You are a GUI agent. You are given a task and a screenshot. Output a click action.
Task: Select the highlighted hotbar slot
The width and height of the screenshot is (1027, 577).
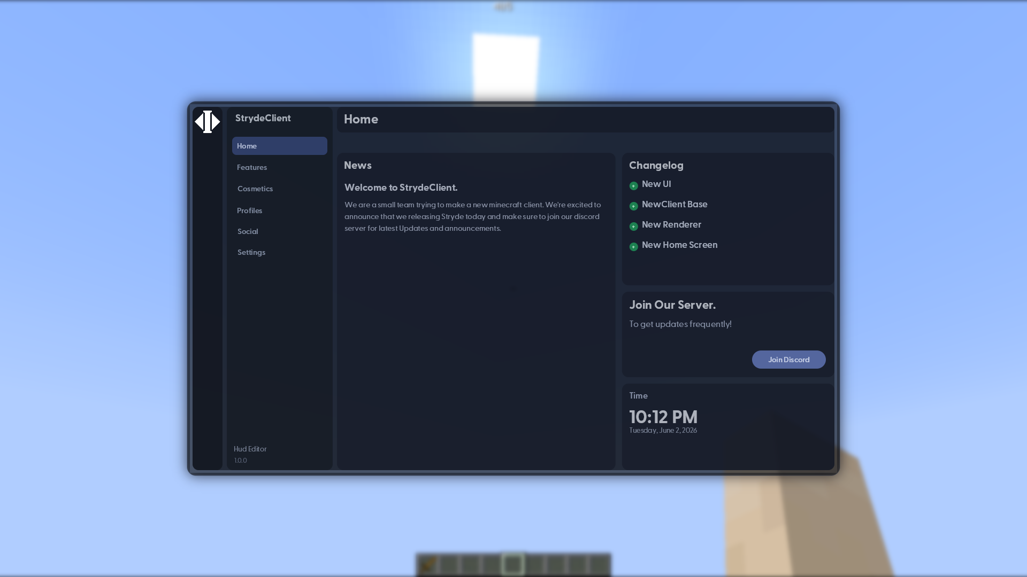coord(513,564)
